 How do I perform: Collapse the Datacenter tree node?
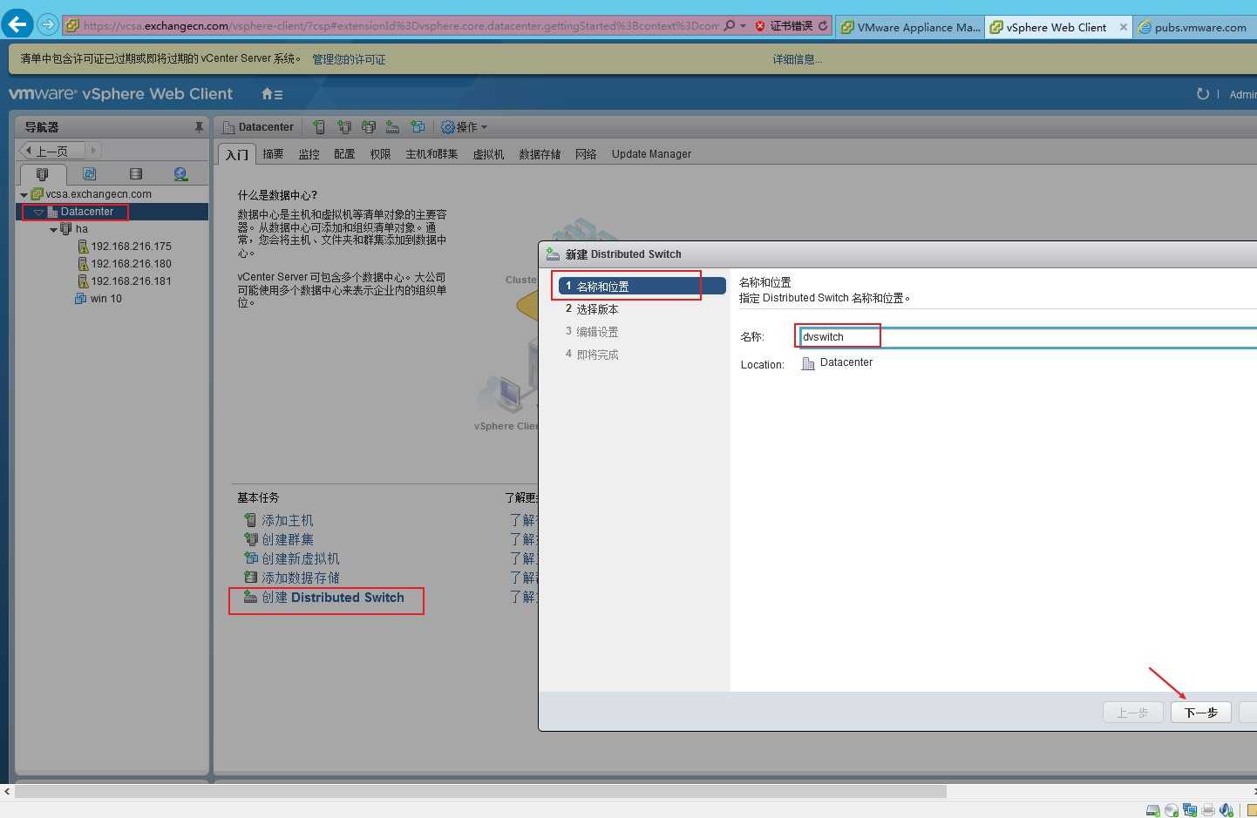point(38,212)
